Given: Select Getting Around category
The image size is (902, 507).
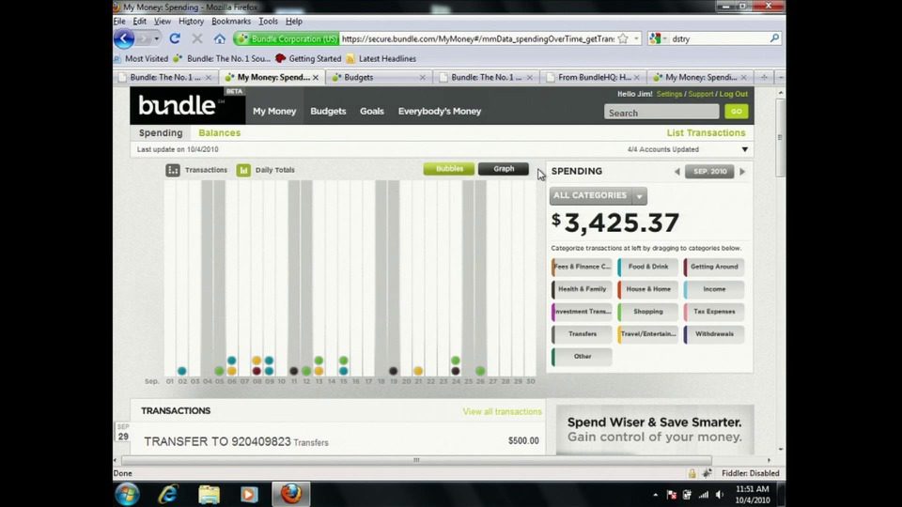Looking at the screenshot, I should [x=714, y=267].
